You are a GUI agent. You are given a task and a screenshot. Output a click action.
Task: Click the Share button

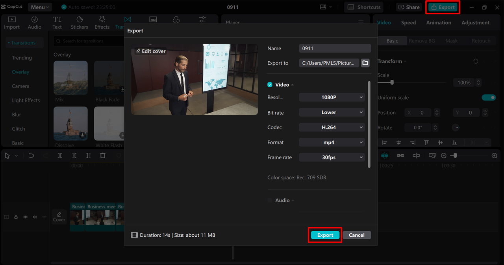409,7
